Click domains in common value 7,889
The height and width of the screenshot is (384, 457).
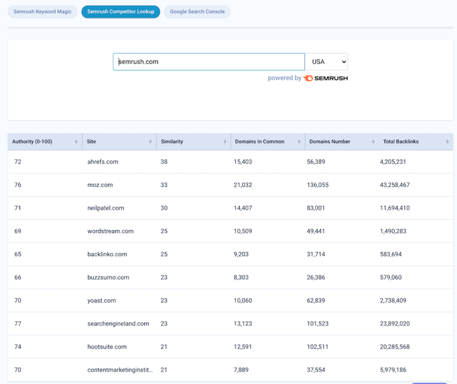click(241, 369)
